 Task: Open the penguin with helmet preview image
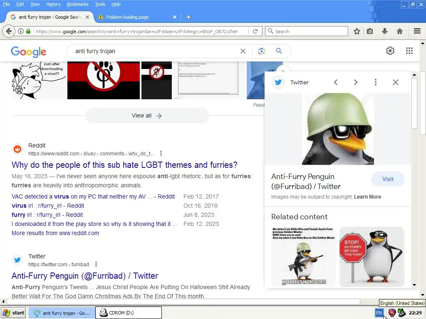[x=338, y=129]
